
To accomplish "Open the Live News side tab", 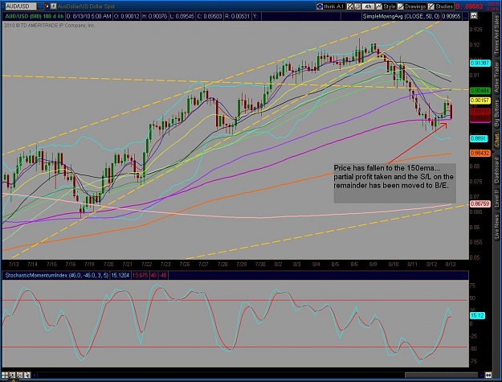I will pyautogui.click(x=497, y=226).
